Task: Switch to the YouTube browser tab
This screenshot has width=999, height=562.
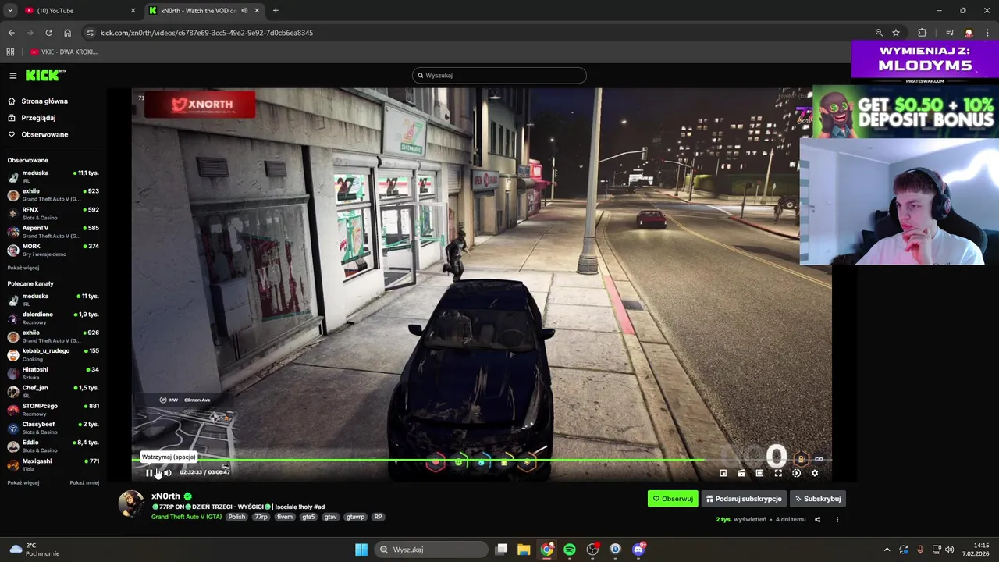Action: coord(78,11)
